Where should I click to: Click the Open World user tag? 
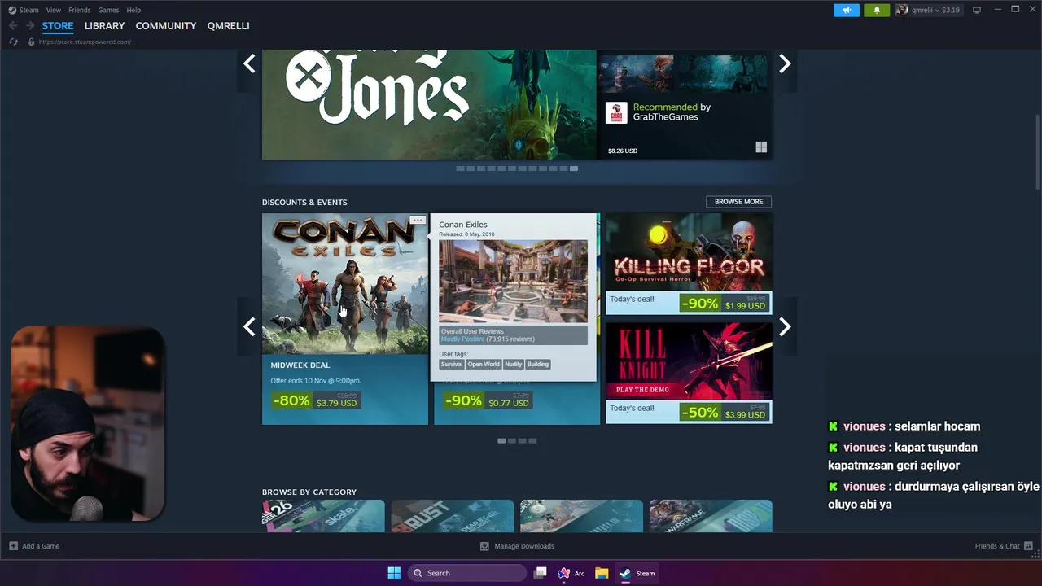pyautogui.click(x=484, y=365)
